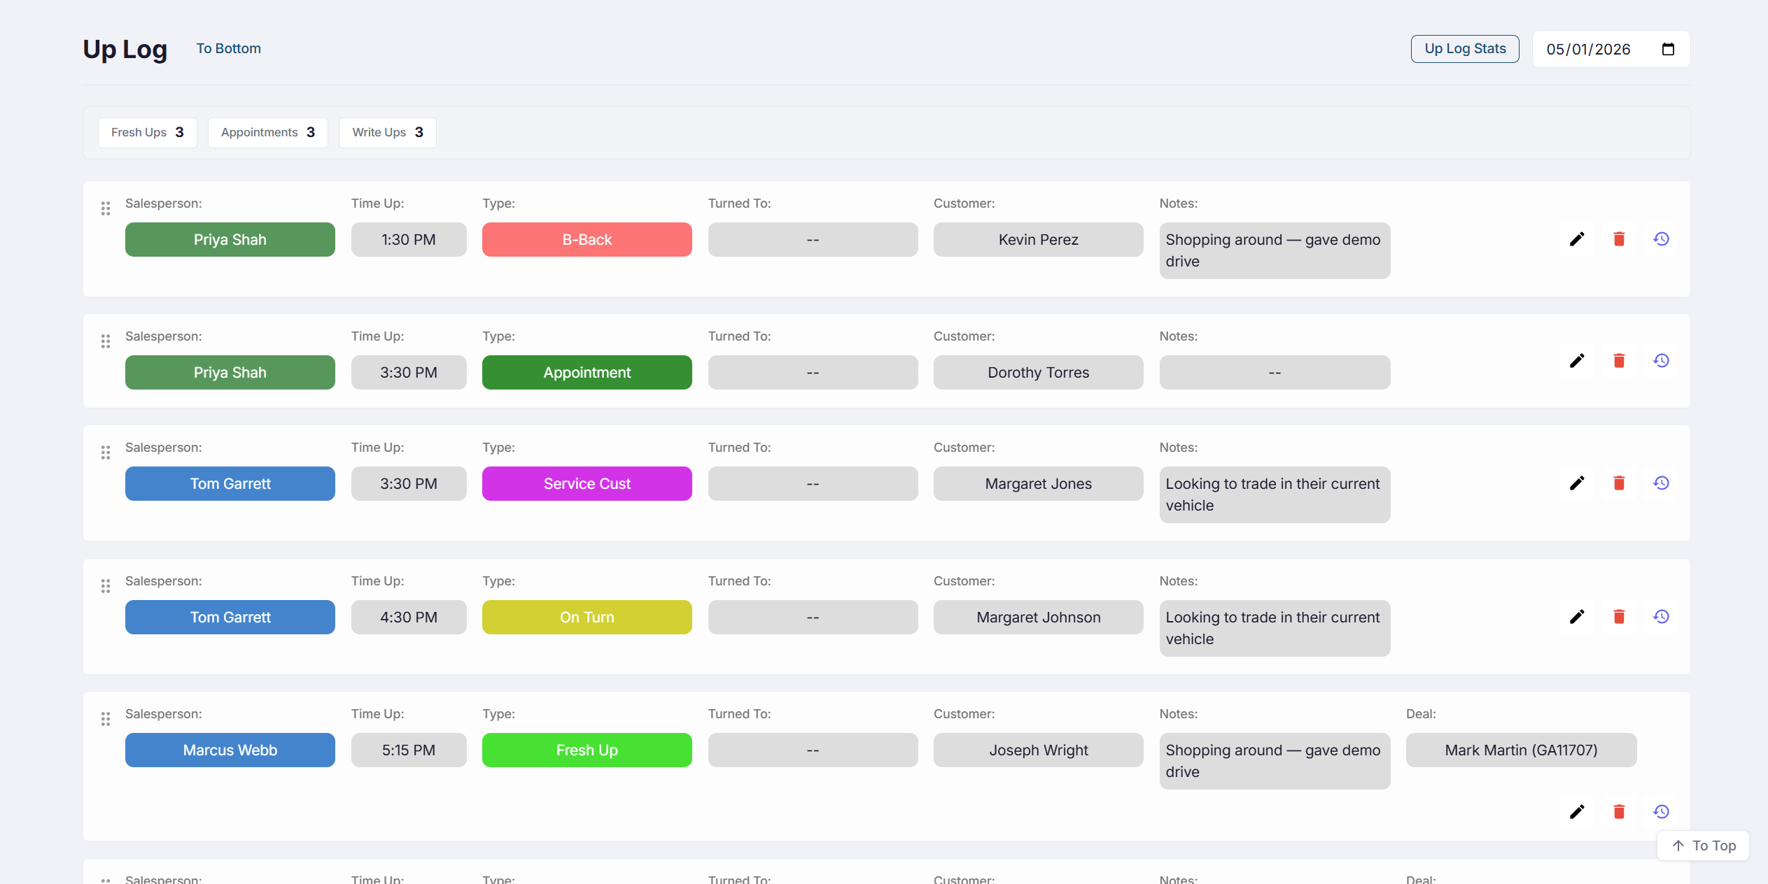The height and width of the screenshot is (884, 1768).
Task: Click the B-Back type badge
Action: tap(587, 240)
